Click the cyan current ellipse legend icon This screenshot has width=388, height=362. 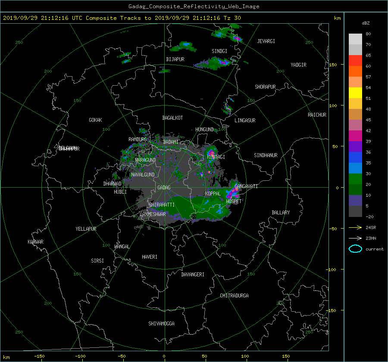pos(355,249)
